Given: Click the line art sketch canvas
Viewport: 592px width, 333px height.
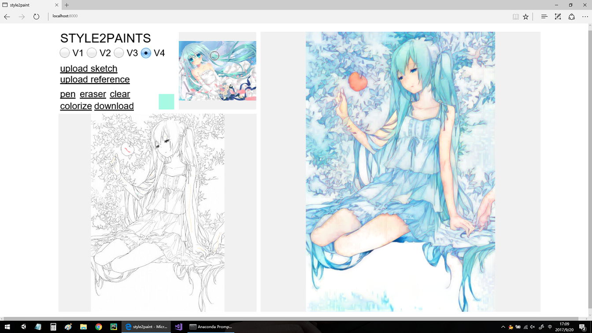Looking at the screenshot, I should point(158,213).
